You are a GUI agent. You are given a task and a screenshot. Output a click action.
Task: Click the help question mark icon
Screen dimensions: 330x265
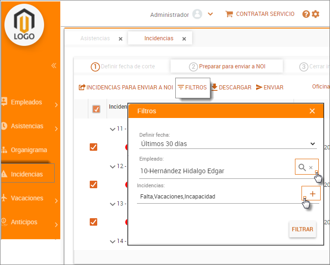(x=306, y=14)
